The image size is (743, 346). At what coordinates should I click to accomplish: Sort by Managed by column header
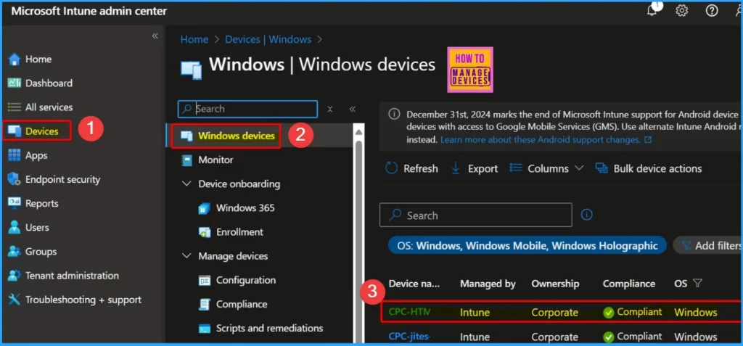point(488,284)
